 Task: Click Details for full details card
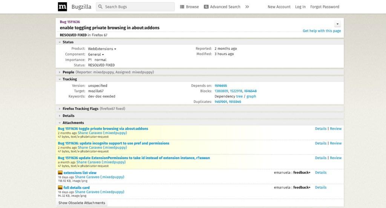click(320, 187)
